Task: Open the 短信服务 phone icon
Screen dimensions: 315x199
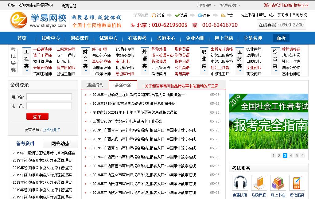Action: coord(297,183)
